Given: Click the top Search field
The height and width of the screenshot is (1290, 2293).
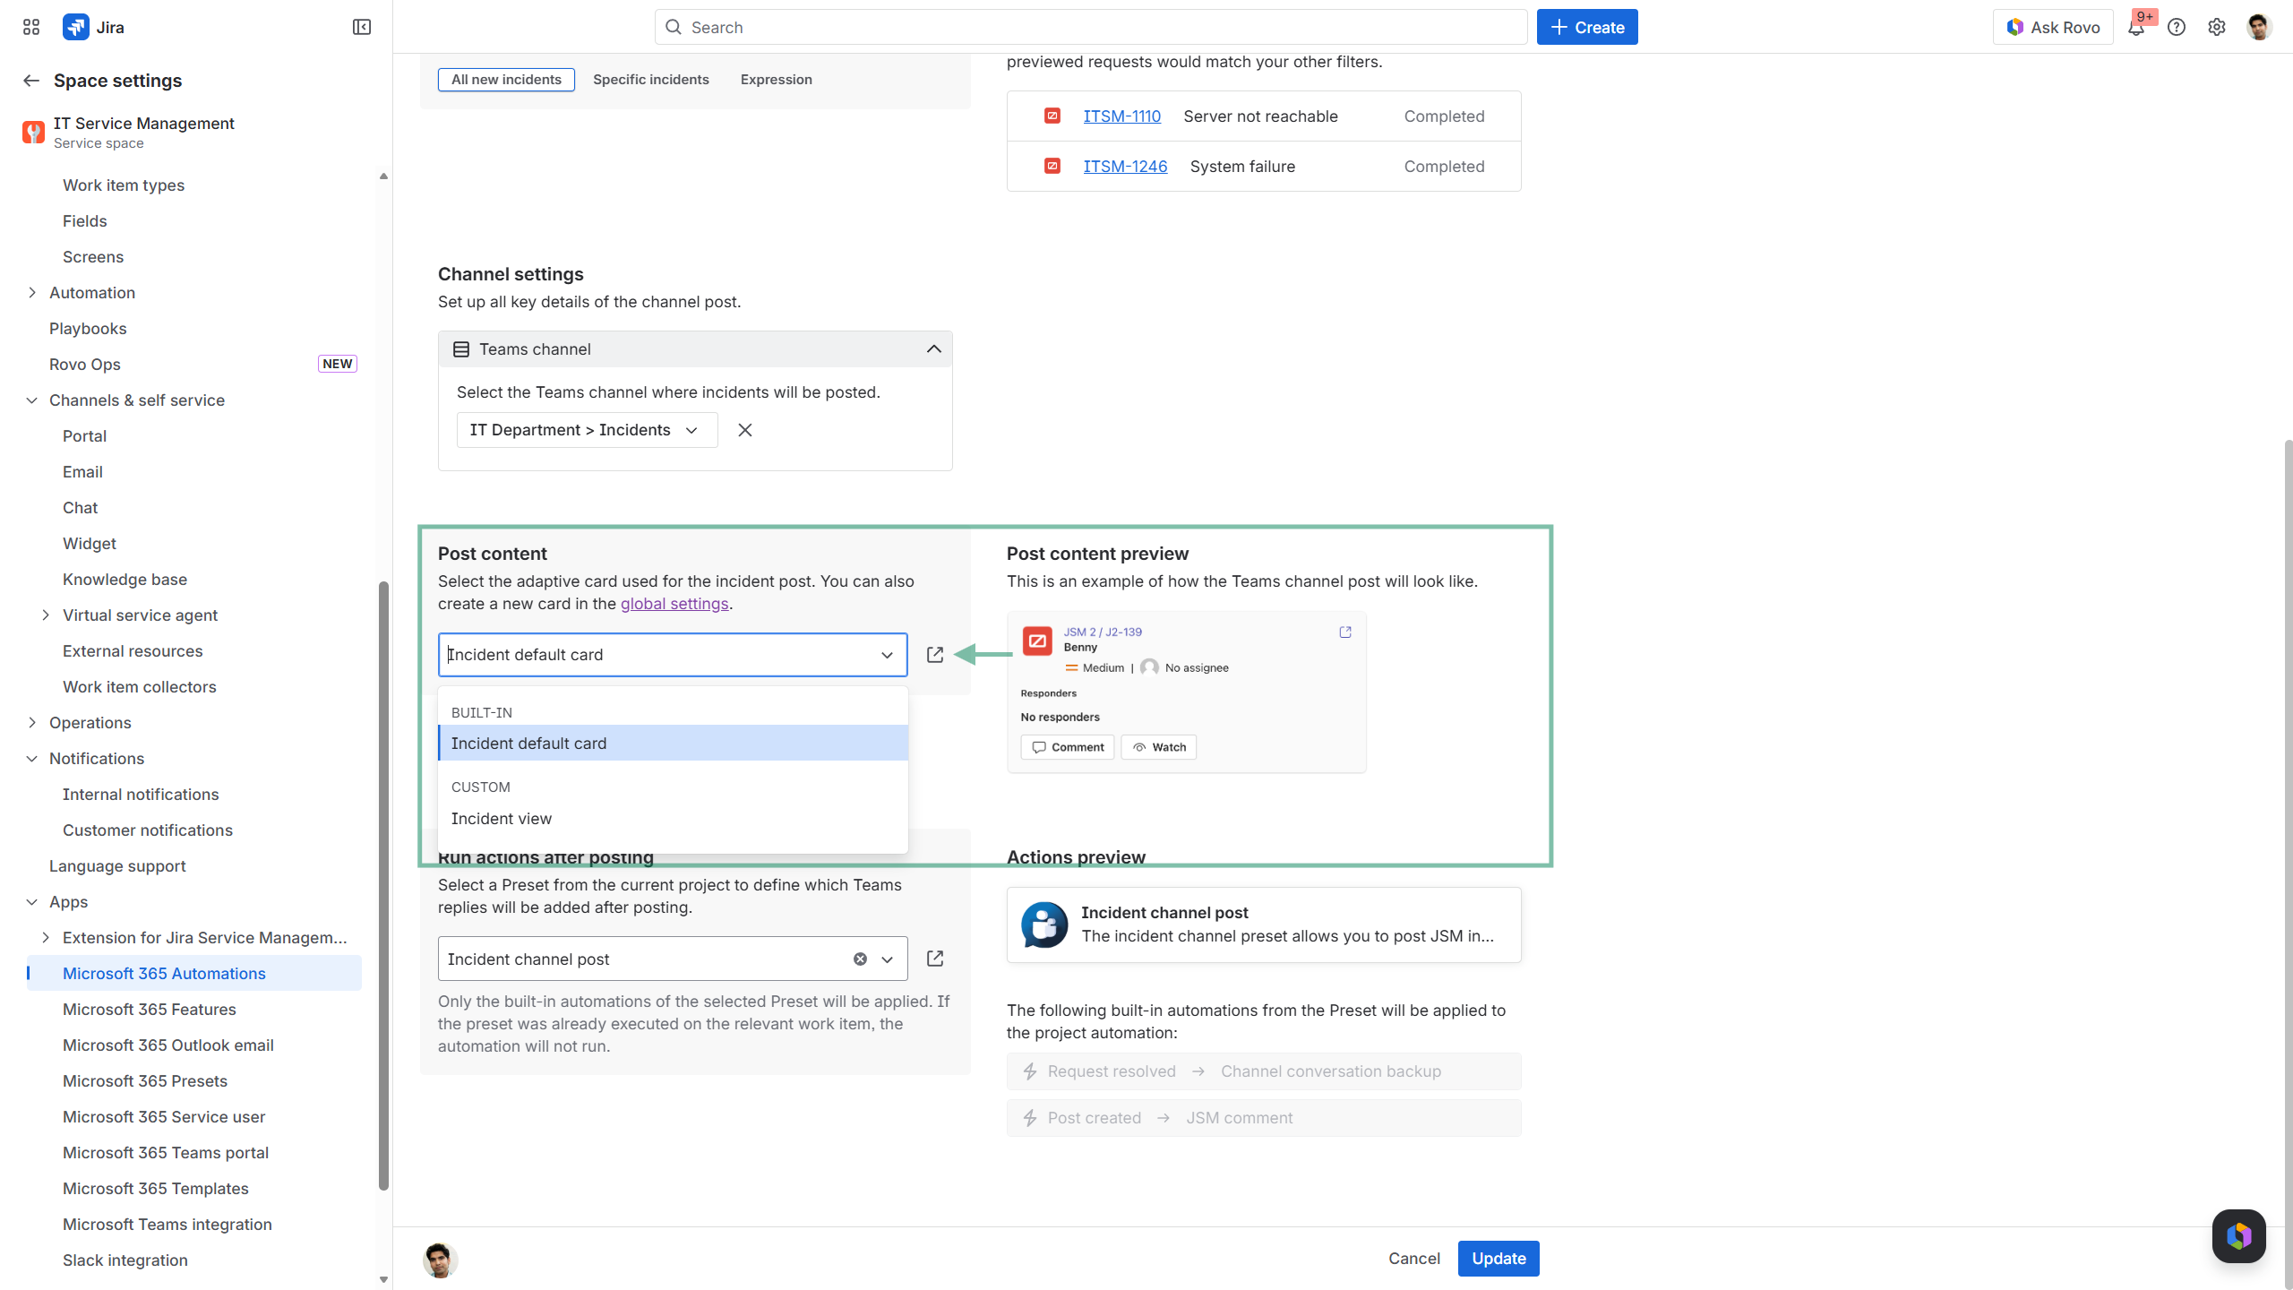Looking at the screenshot, I should coord(1090,27).
